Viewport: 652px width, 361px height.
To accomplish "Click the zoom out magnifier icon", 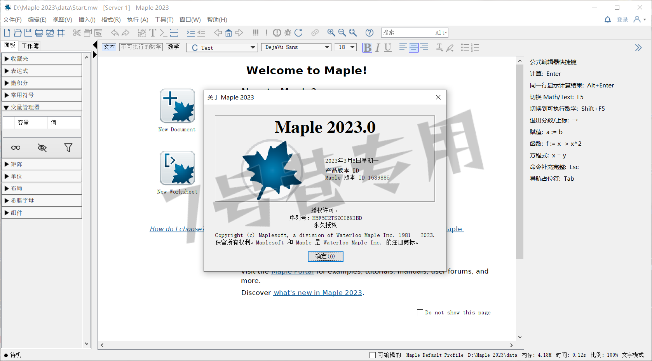I will tap(342, 33).
